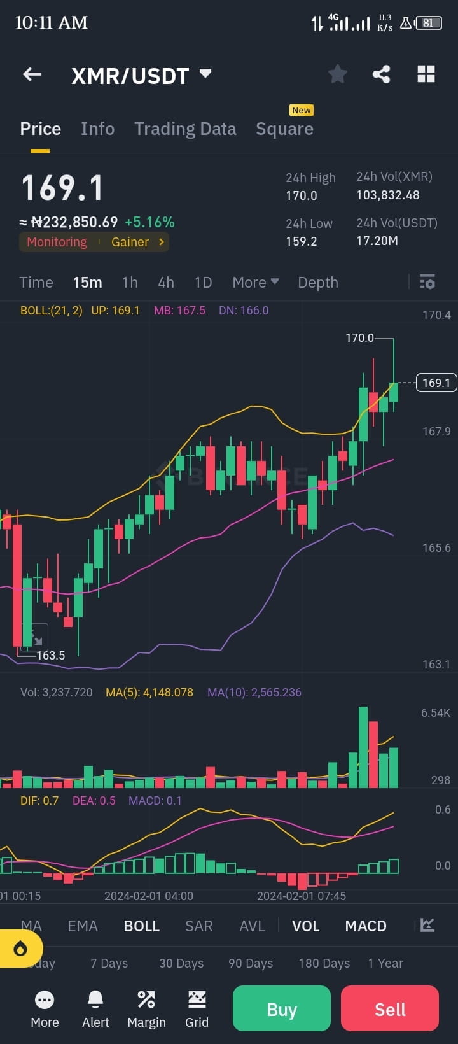Open the markets grid icon

[426, 74]
